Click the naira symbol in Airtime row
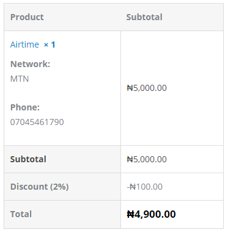This screenshot has width=228, height=233. [x=130, y=88]
